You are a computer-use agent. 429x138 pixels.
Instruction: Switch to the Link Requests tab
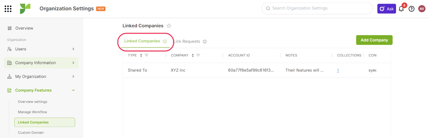pyautogui.click(x=187, y=42)
